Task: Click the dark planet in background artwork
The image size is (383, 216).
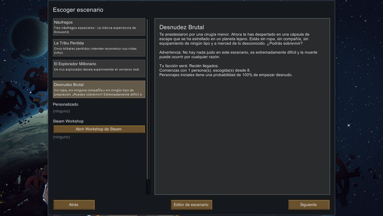Action: pyautogui.click(x=30, y=39)
